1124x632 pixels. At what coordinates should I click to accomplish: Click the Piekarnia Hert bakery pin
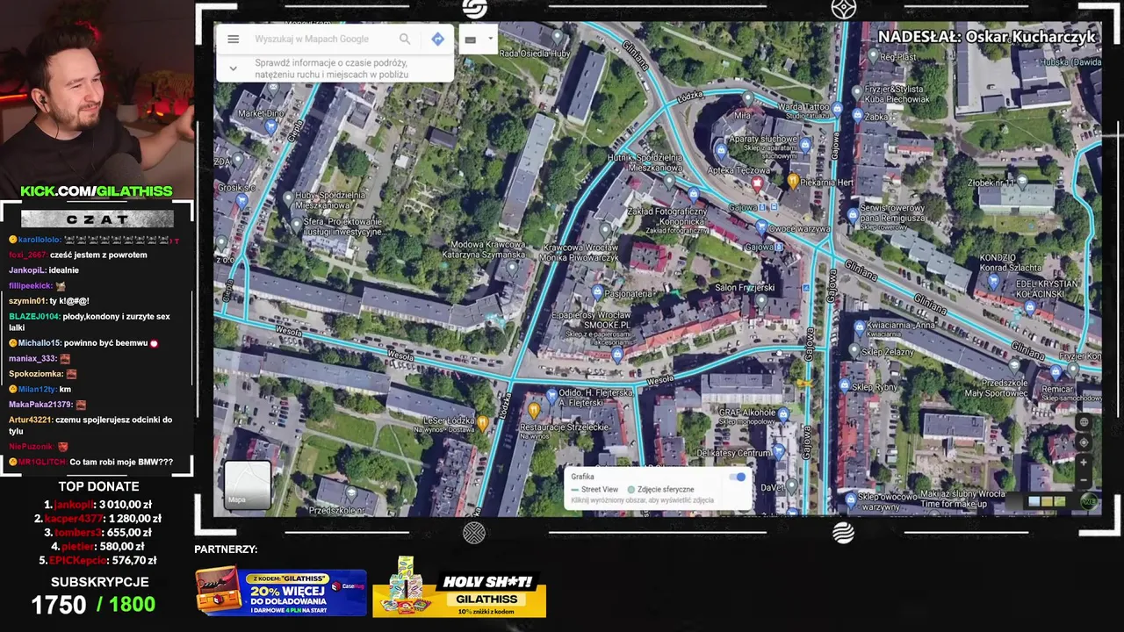pyautogui.click(x=793, y=182)
